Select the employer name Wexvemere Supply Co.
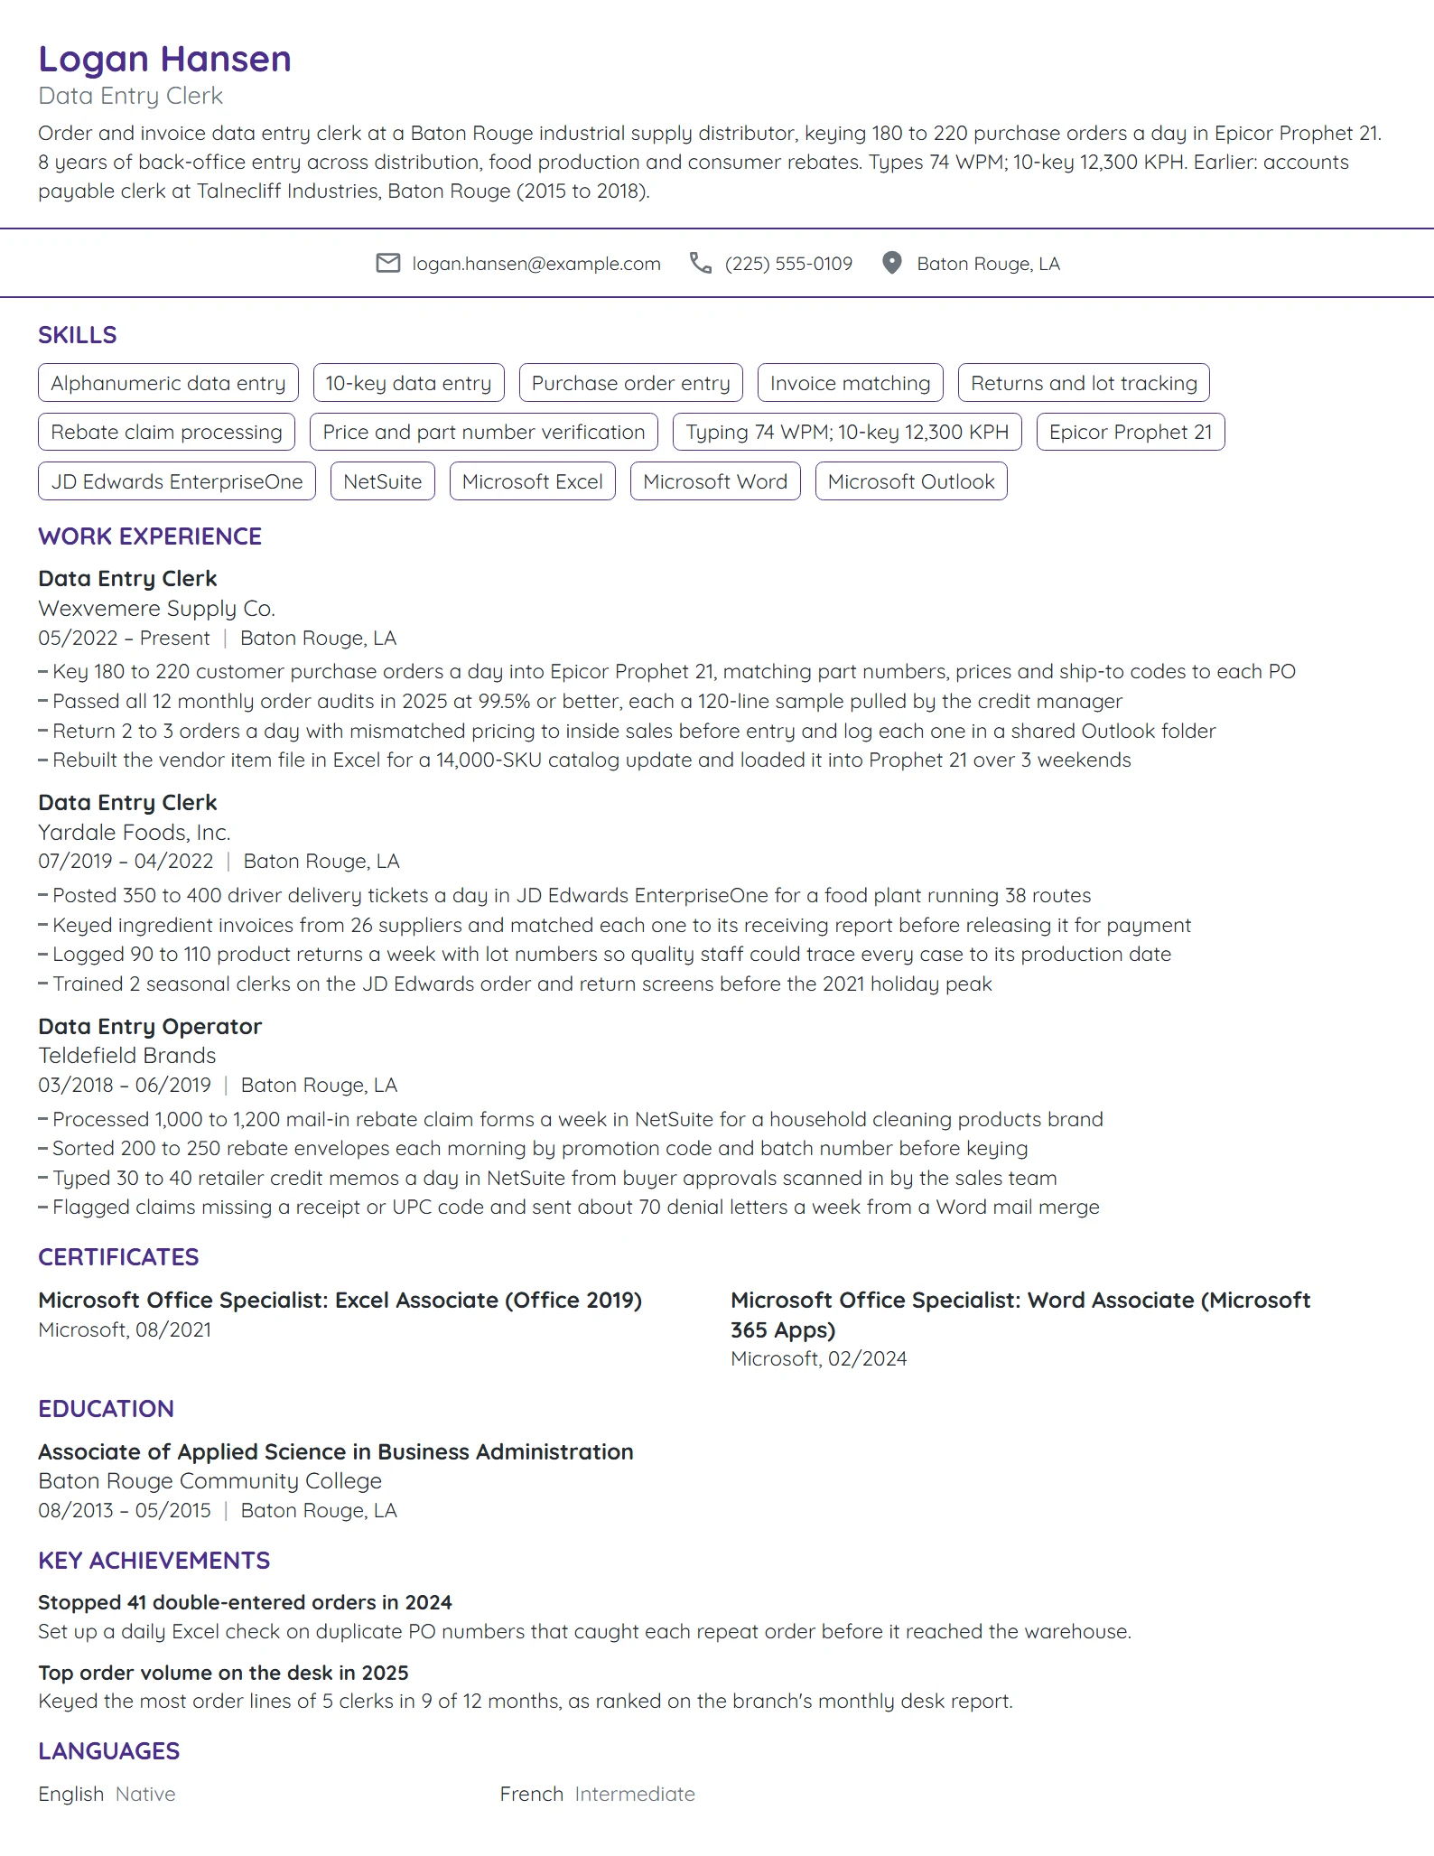 tap(157, 609)
